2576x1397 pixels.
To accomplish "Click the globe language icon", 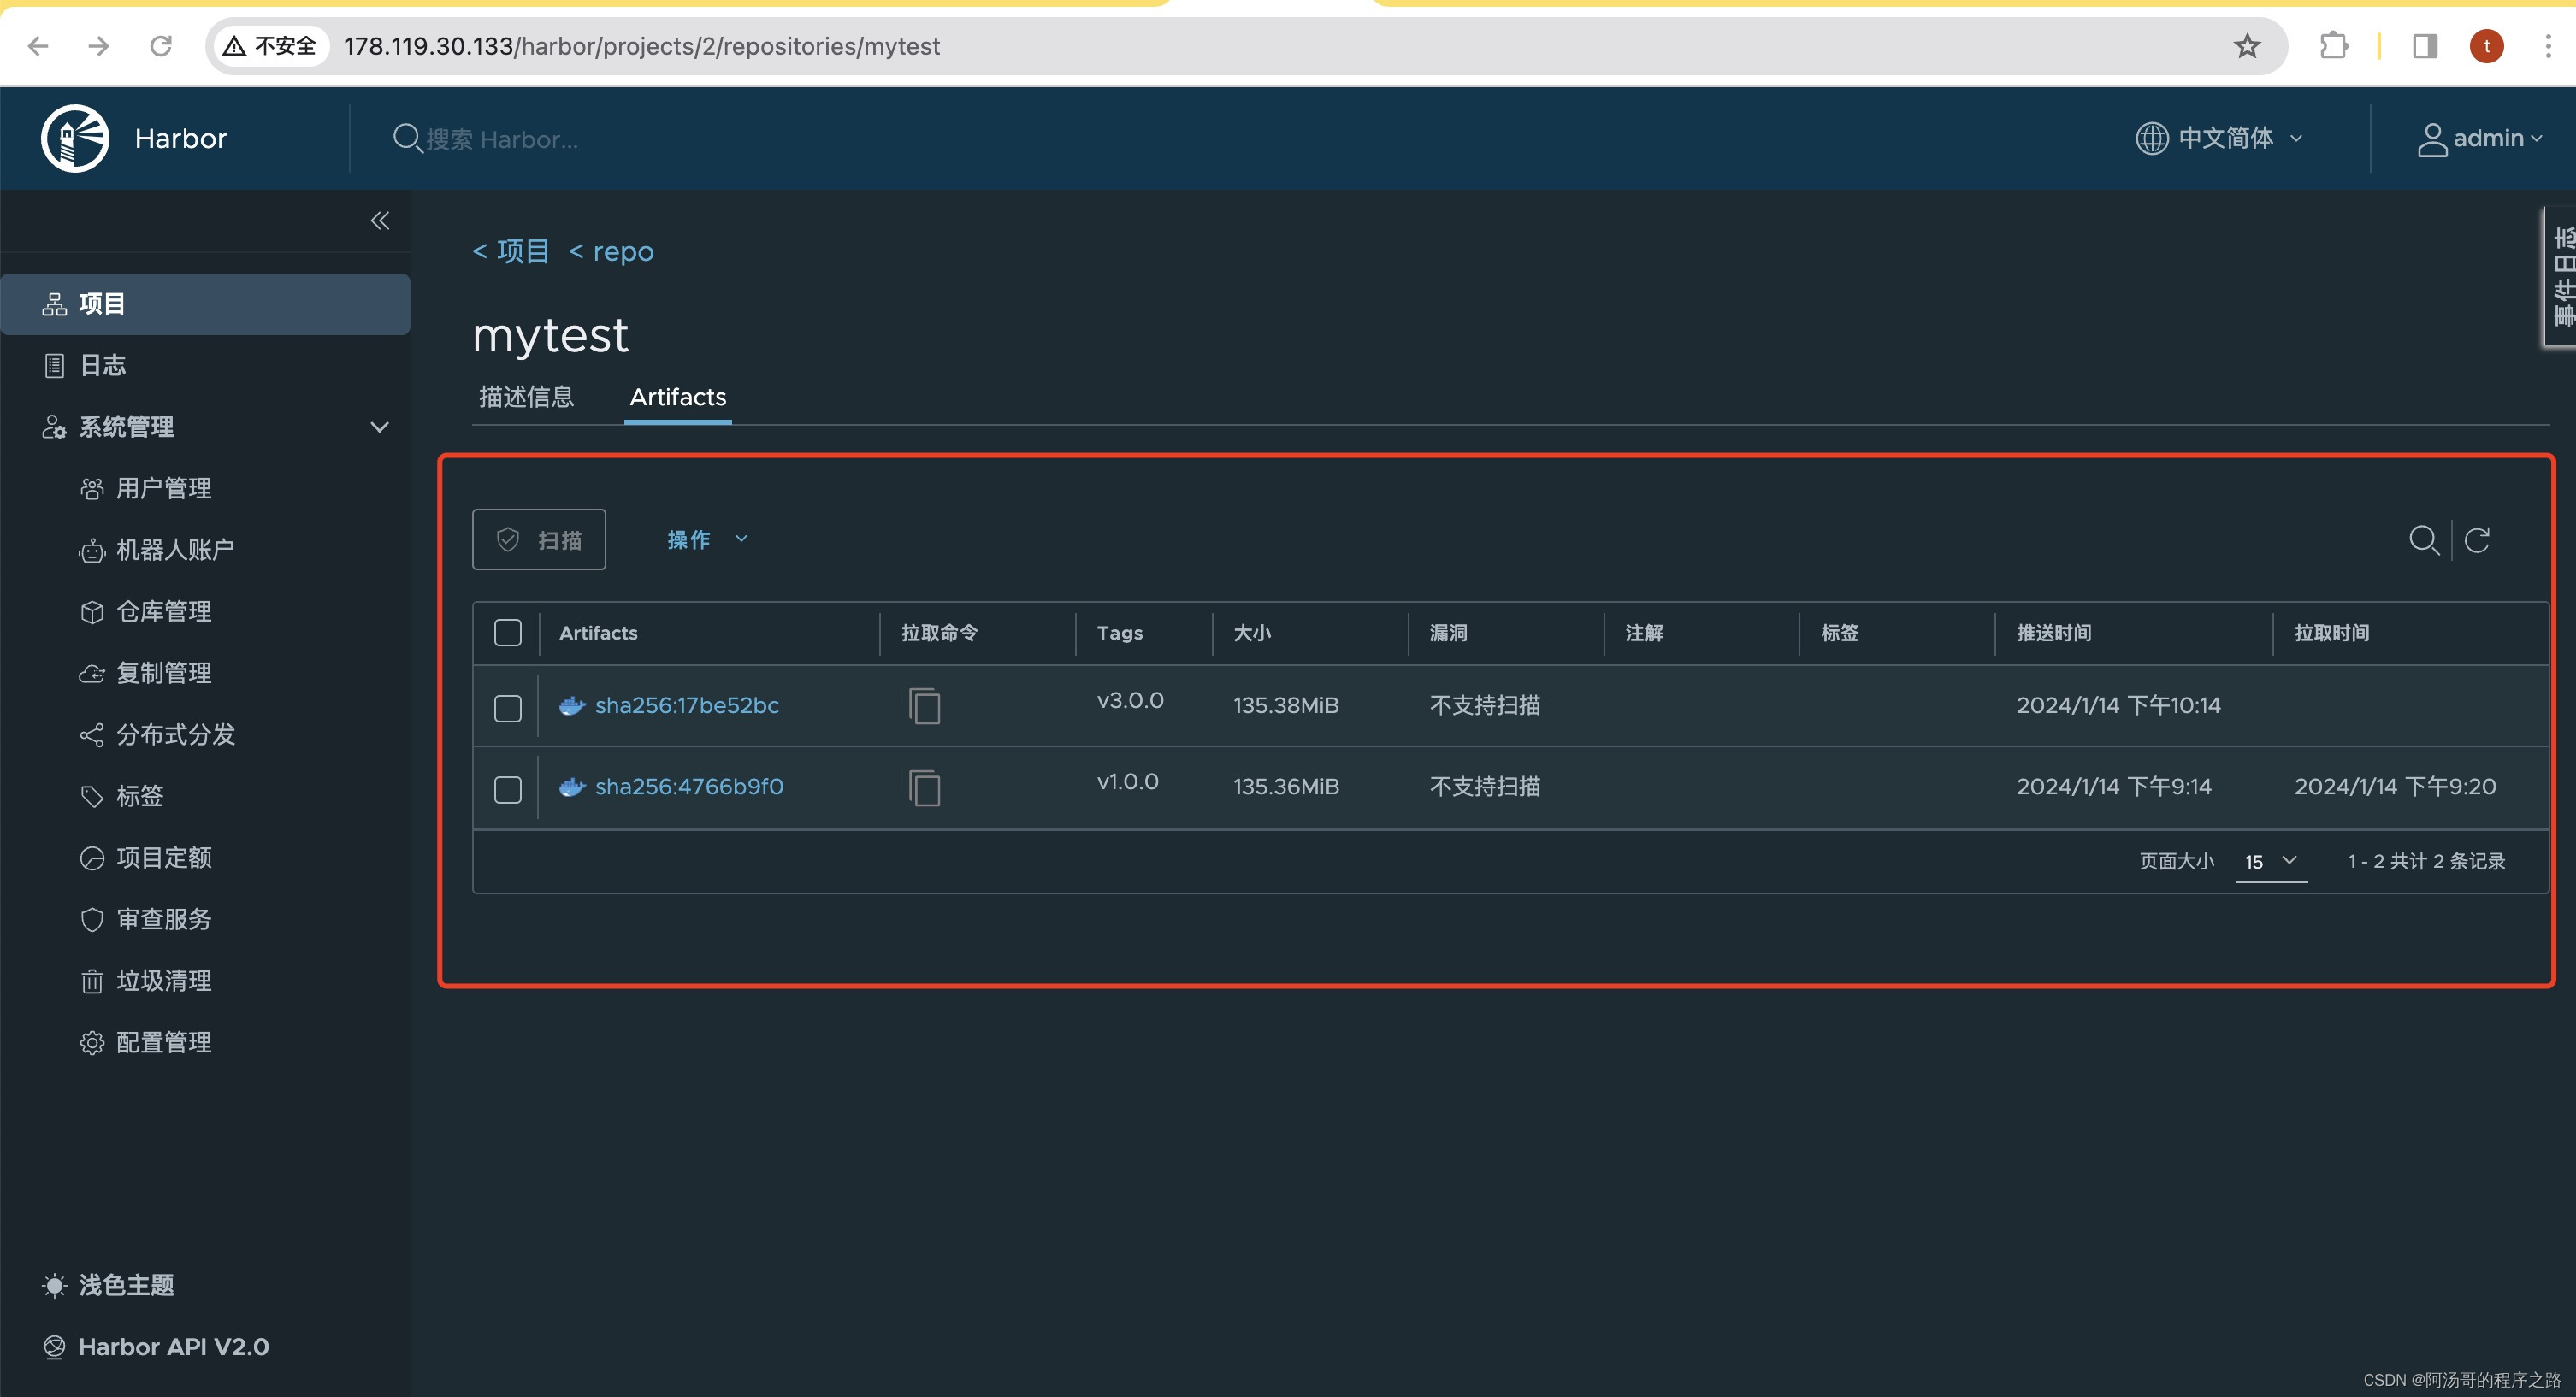I will [2151, 138].
